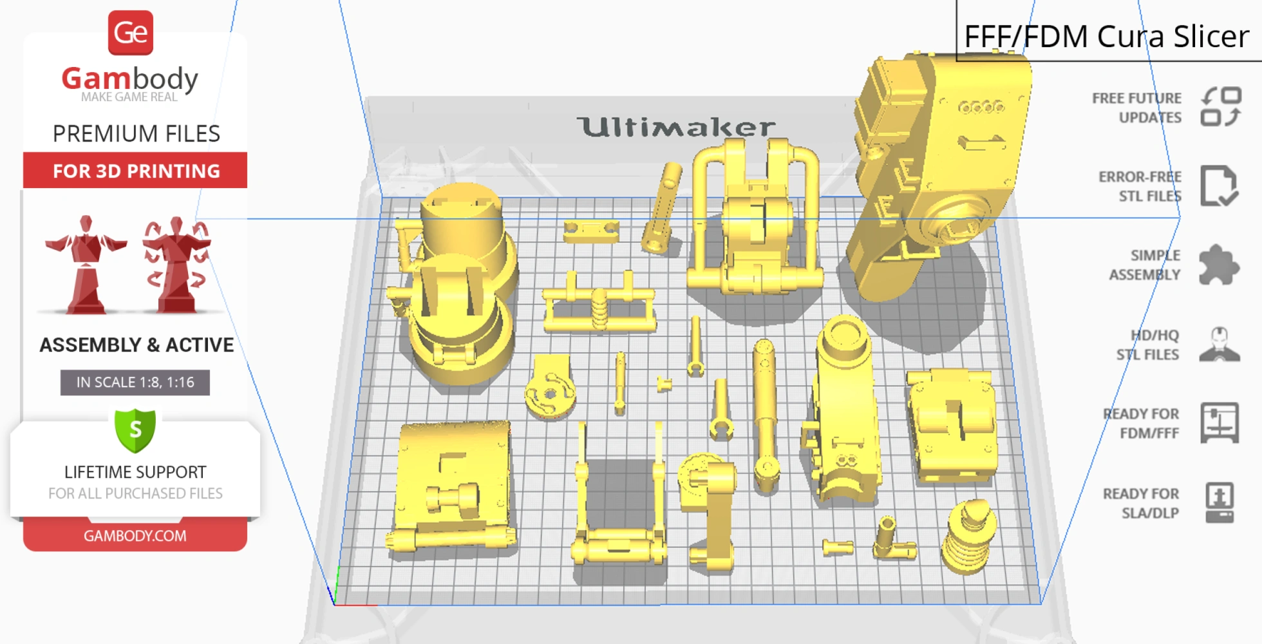Click the HD/HQ STL Files helmet icon
Viewport: 1262px width, 644px height.
tap(1219, 345)
